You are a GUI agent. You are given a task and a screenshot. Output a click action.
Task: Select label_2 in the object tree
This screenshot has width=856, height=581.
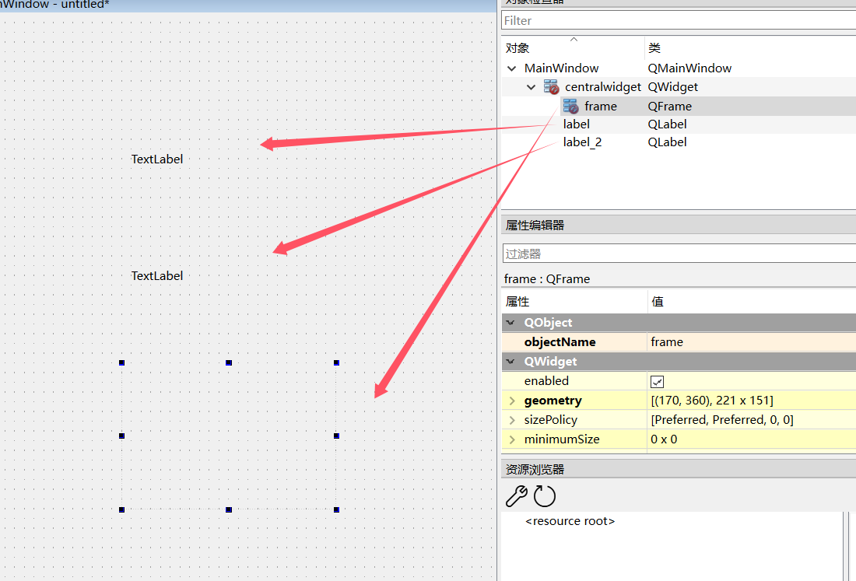click(583, 142)
